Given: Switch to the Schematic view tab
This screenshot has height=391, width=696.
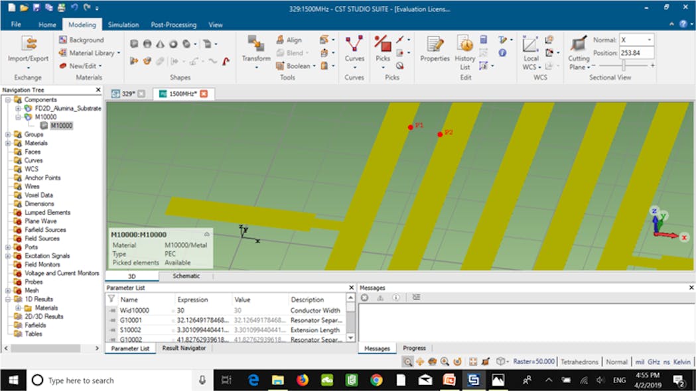Looking at the screenshot, I should (x=186, y=276).
